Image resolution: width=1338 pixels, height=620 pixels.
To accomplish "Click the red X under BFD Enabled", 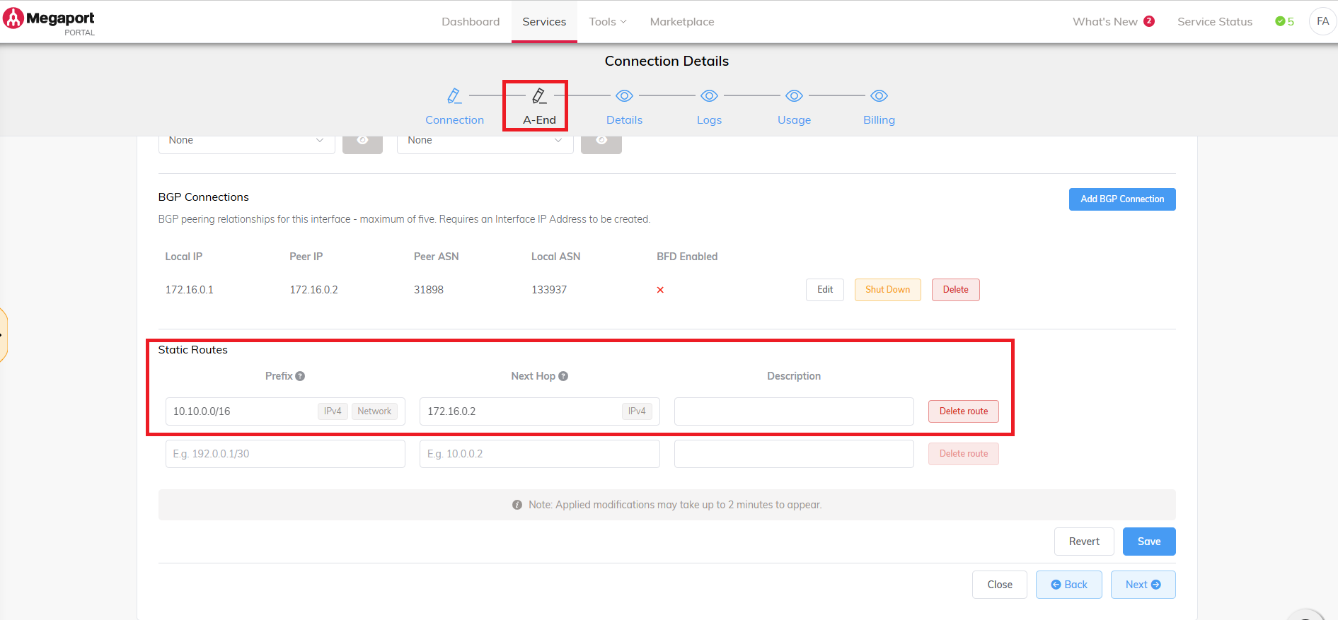I will click(x=660, y=290).
